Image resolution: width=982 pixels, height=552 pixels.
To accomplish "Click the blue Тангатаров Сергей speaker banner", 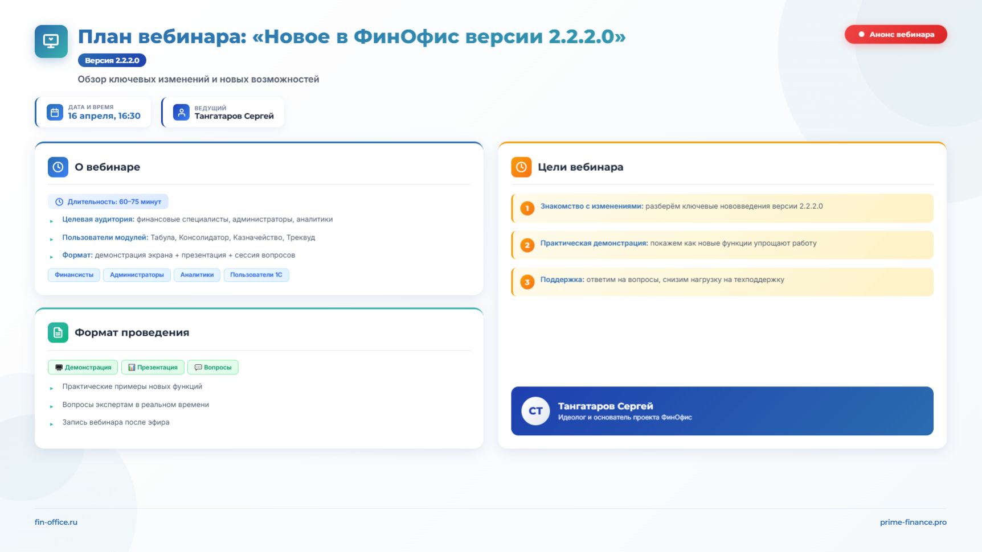I will [x=722, y=411].
